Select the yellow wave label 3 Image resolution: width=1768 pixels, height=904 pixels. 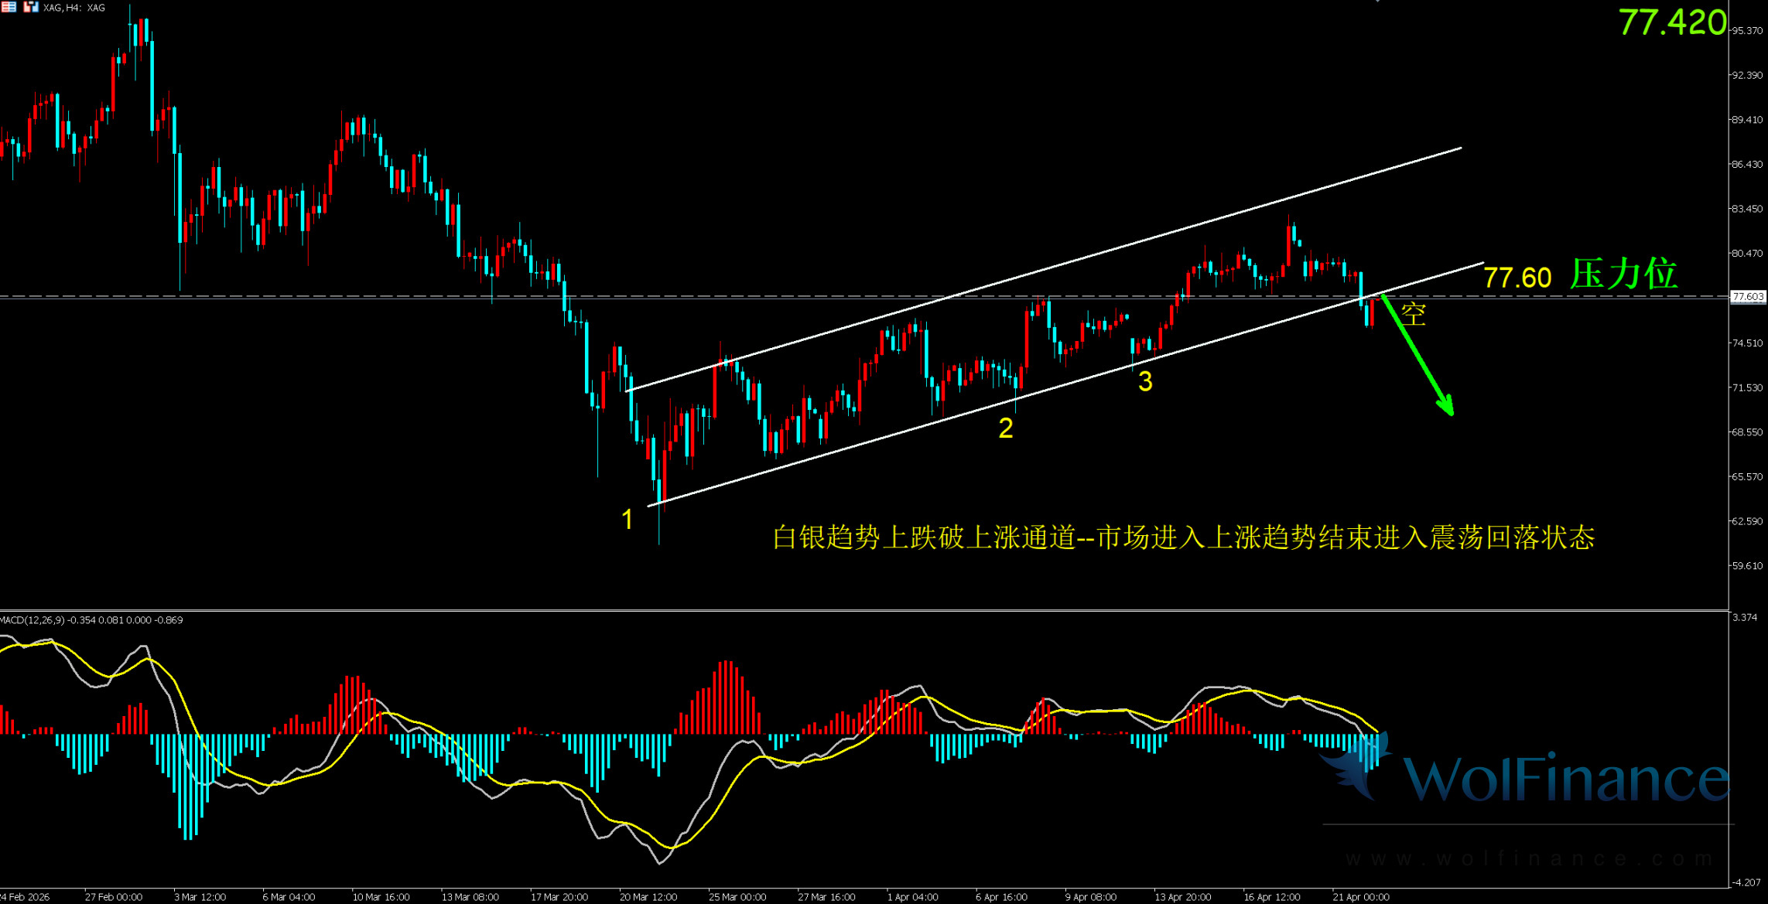click(1145, 381)
